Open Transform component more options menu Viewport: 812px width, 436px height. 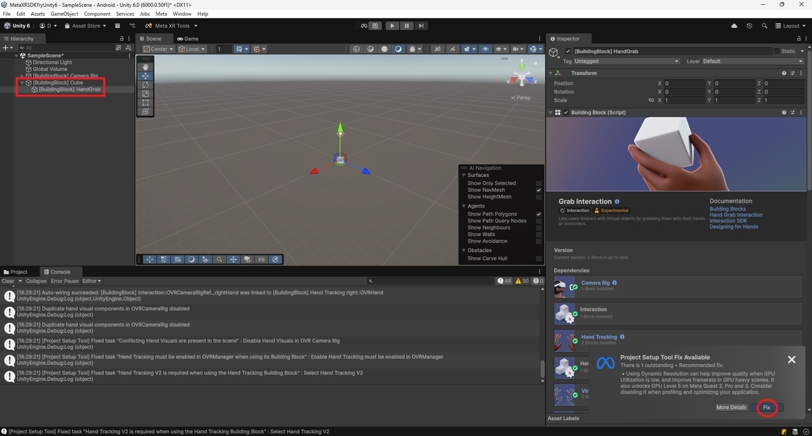[x=802, y=73]
